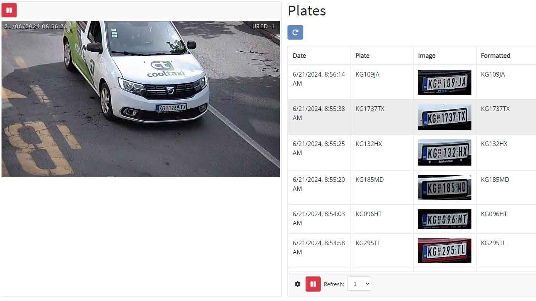The width and height of the screenshot is (536, 301).
Task: Sort by the Date column header
Action: click(299, 55)
